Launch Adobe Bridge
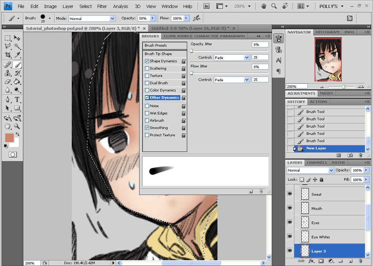This screenshot has height=266, width=373. tap(207, 6)
